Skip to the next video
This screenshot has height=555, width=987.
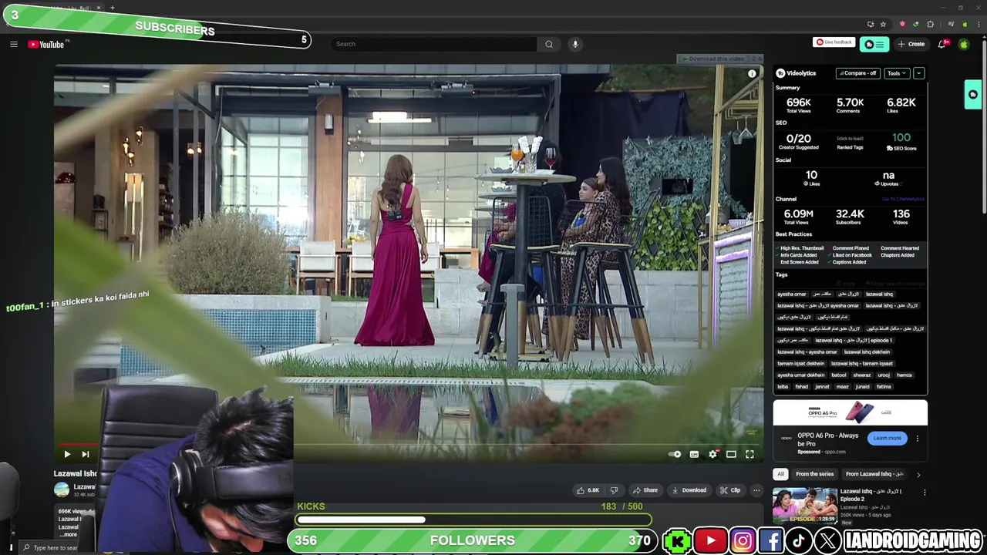(x=86, y=454)
